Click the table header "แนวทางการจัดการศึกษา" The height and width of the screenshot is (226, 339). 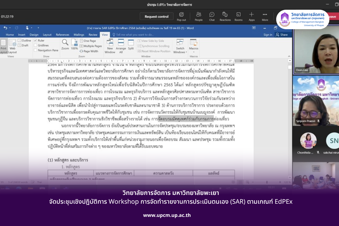[114, 173]
